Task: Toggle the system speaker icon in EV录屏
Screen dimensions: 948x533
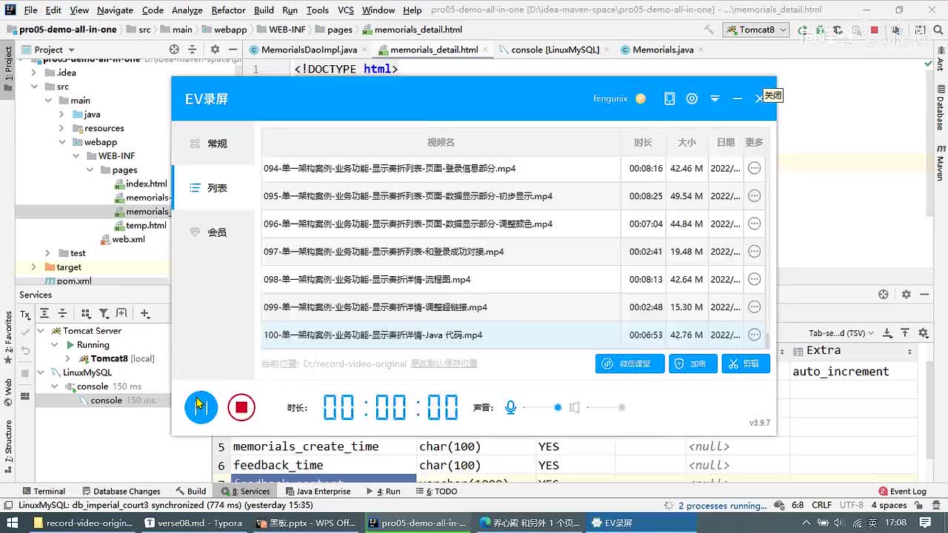Action: (574, 407)
